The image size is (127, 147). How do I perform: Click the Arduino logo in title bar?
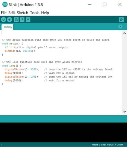(x=5, y=5)
